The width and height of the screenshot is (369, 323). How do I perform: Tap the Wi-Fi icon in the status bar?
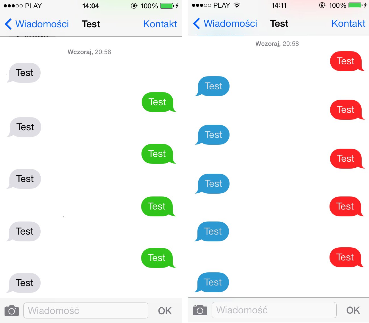236,5
